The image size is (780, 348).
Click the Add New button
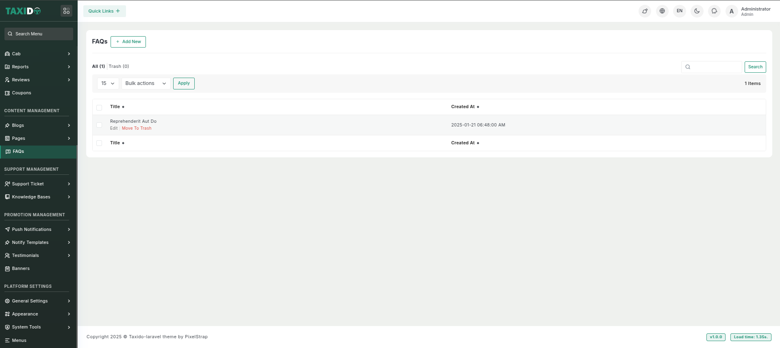[128, 42]
